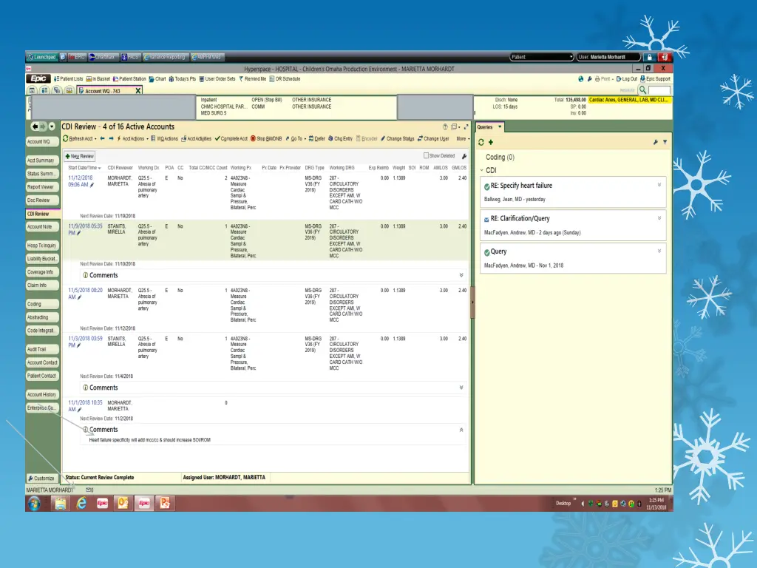Image resolution: width=757 pixels, height=568 pixels.
Task: Click the search input field
Action: [659, 90]
